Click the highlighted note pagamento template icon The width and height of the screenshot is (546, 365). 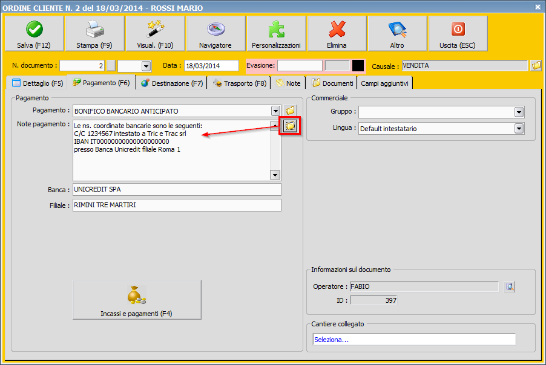point(290,125)
